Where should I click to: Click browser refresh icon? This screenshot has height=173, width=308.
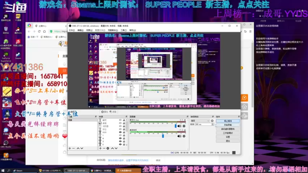39,32
